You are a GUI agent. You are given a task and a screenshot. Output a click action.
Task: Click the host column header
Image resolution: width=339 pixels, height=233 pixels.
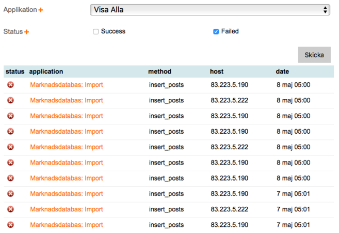[217, 71]
